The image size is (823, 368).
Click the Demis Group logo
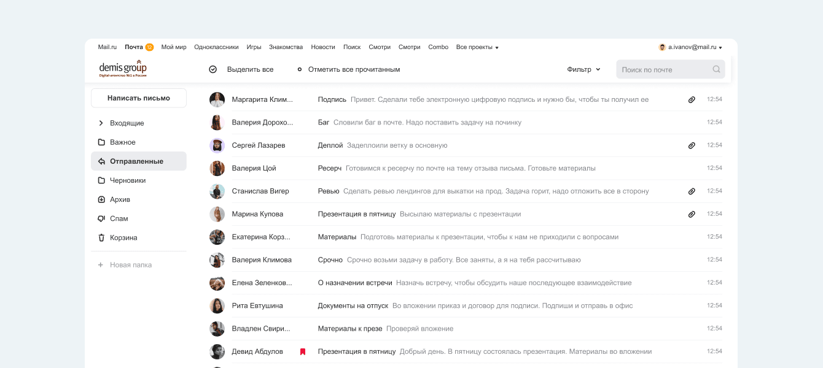[123, 69]
